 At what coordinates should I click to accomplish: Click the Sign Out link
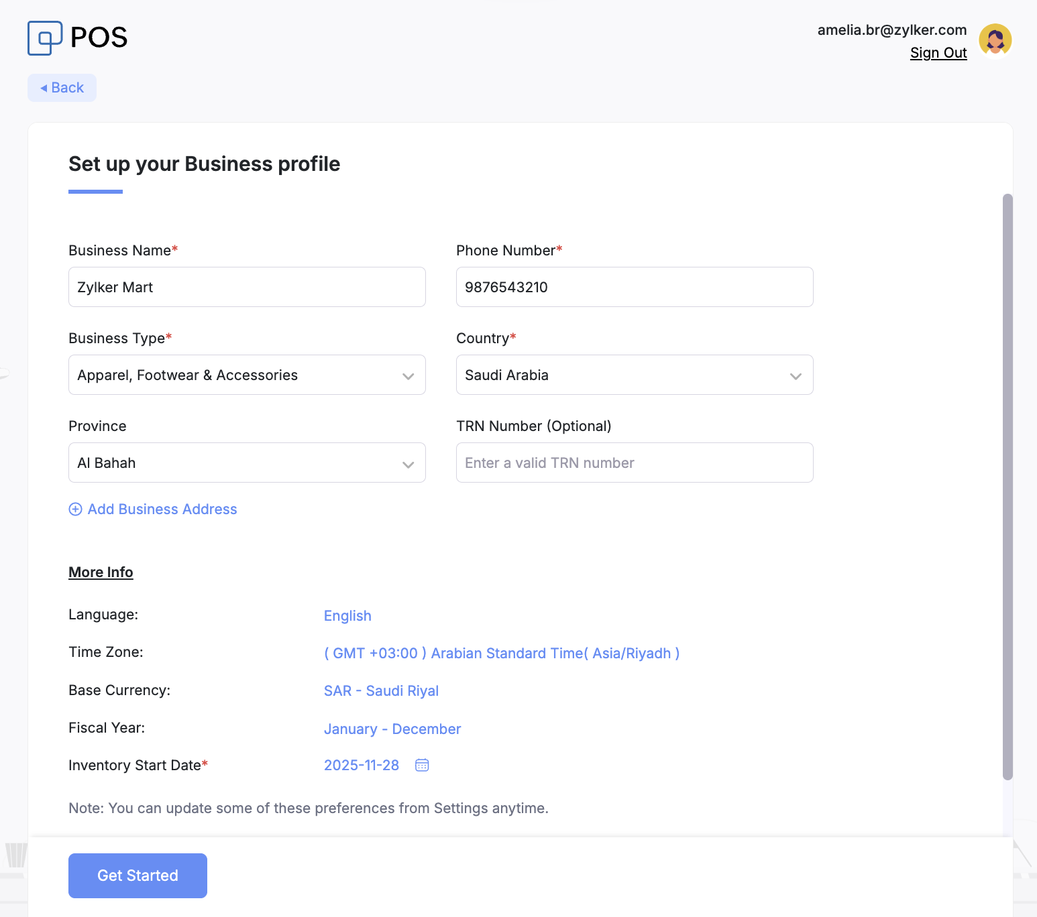[x=938, y=53]
